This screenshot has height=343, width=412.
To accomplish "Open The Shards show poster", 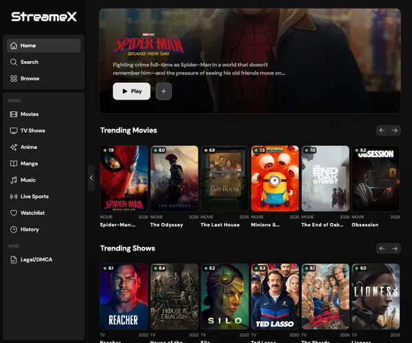I will coord(325,296).
